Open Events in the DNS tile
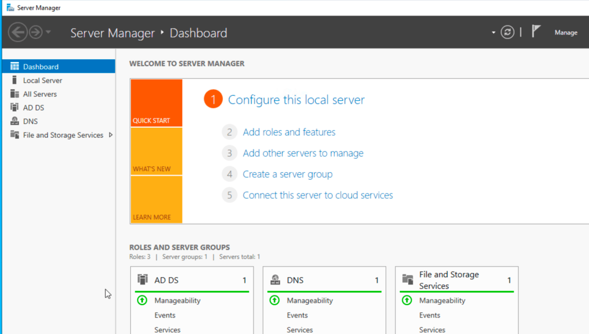This screenshot has height=334, width=589. pos(297,315)
